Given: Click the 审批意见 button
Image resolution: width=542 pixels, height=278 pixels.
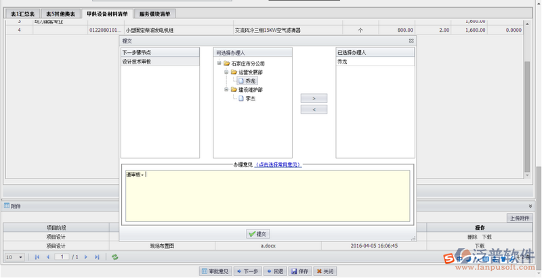Looking at the screenshot, I should (x=215, y=271).
